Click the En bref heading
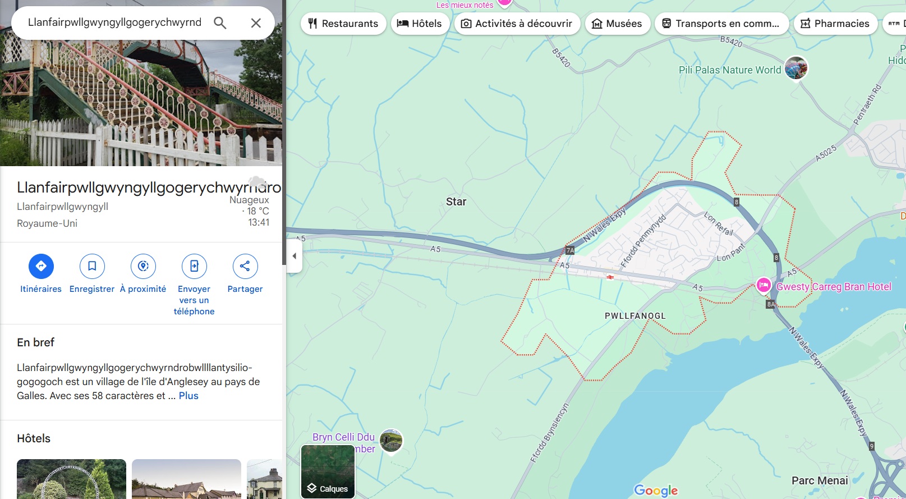Viewport: 906px width, 499px height. 35,342
